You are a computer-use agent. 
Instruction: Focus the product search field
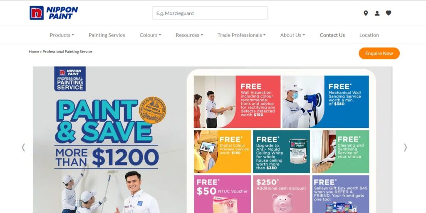point(210,13)
